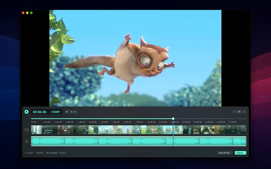The height and width of the screenshot is (169, 271).
Task: Click the 12:16.16 timecode display
Action: tap(40, 112)
